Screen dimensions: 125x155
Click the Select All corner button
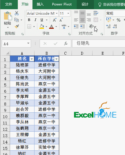(5, 53)
